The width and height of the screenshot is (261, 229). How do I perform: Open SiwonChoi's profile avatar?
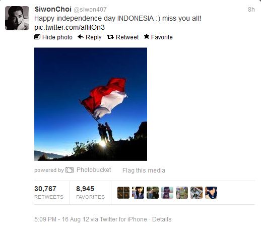pos(17,18)
